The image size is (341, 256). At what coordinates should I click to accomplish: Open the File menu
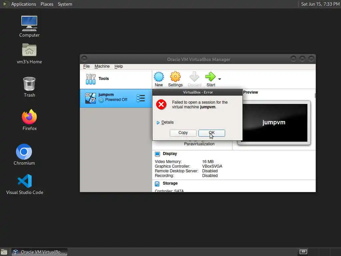pos(86,66)
